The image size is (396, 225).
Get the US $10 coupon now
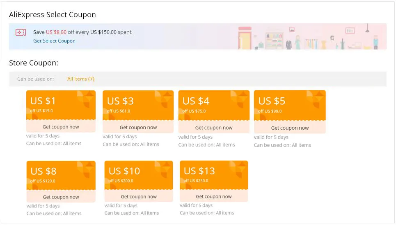(x=138, y=197)
